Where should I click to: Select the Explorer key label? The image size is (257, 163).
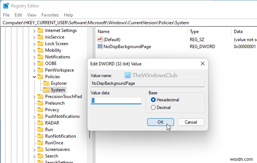click(x=59, y=83)
